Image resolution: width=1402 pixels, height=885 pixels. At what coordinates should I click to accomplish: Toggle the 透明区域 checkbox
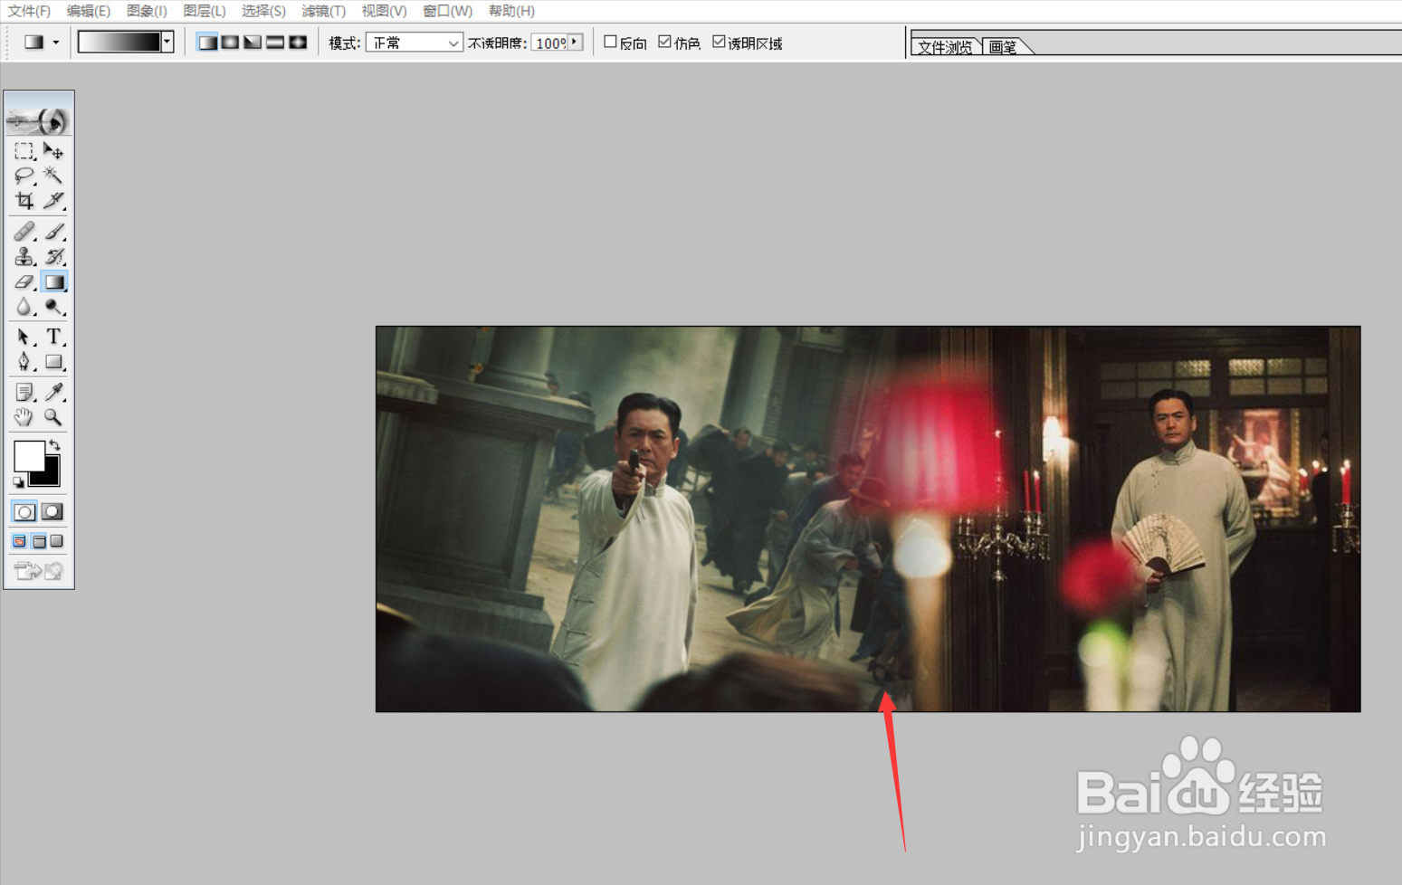click(719, 42)
